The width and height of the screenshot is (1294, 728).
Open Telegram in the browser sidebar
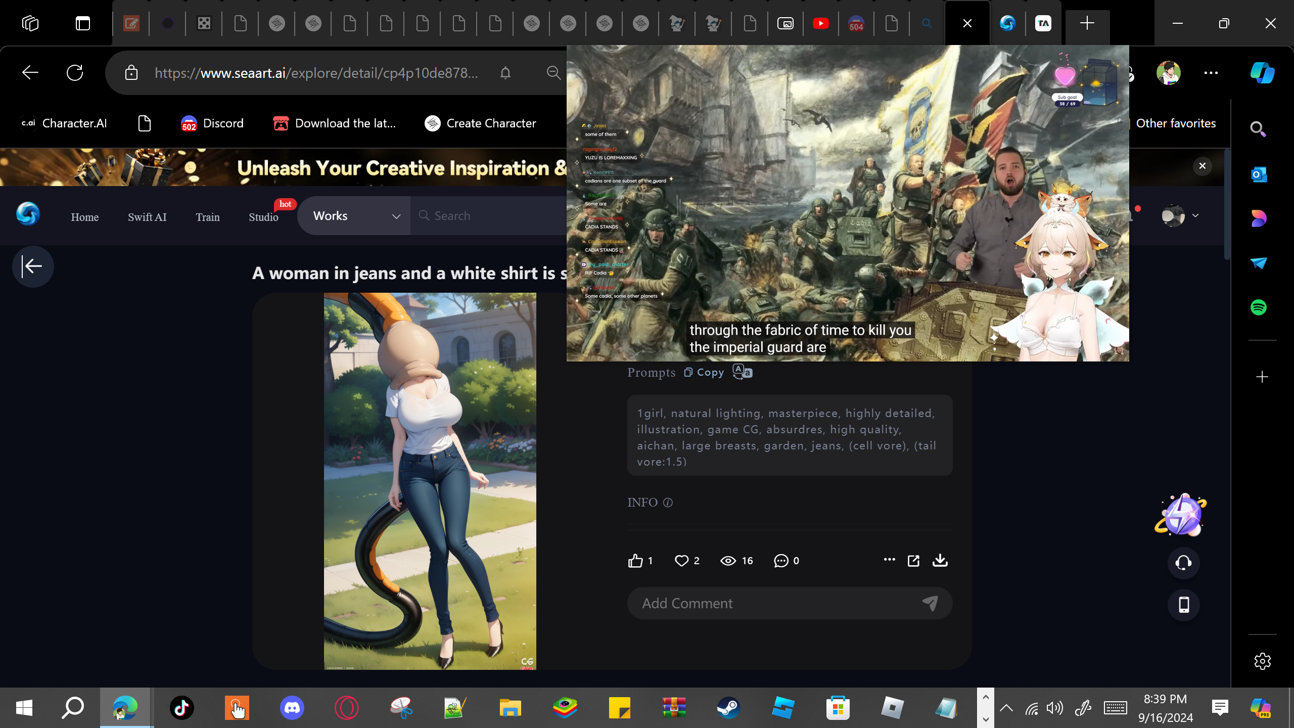point(1259,263)
